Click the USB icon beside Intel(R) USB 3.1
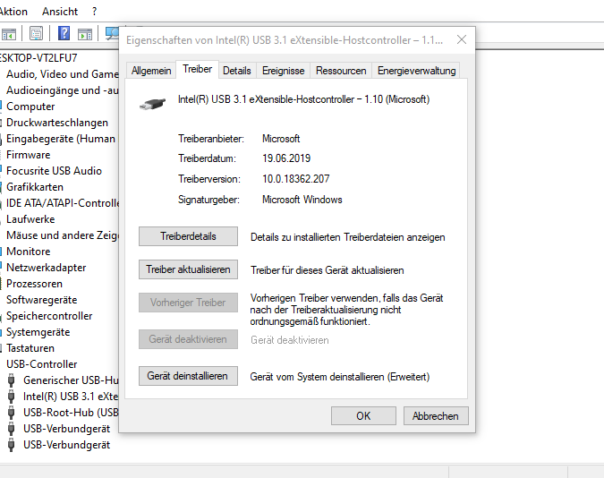The height and width of the screenshot is (478, 604). pos(12,397)
